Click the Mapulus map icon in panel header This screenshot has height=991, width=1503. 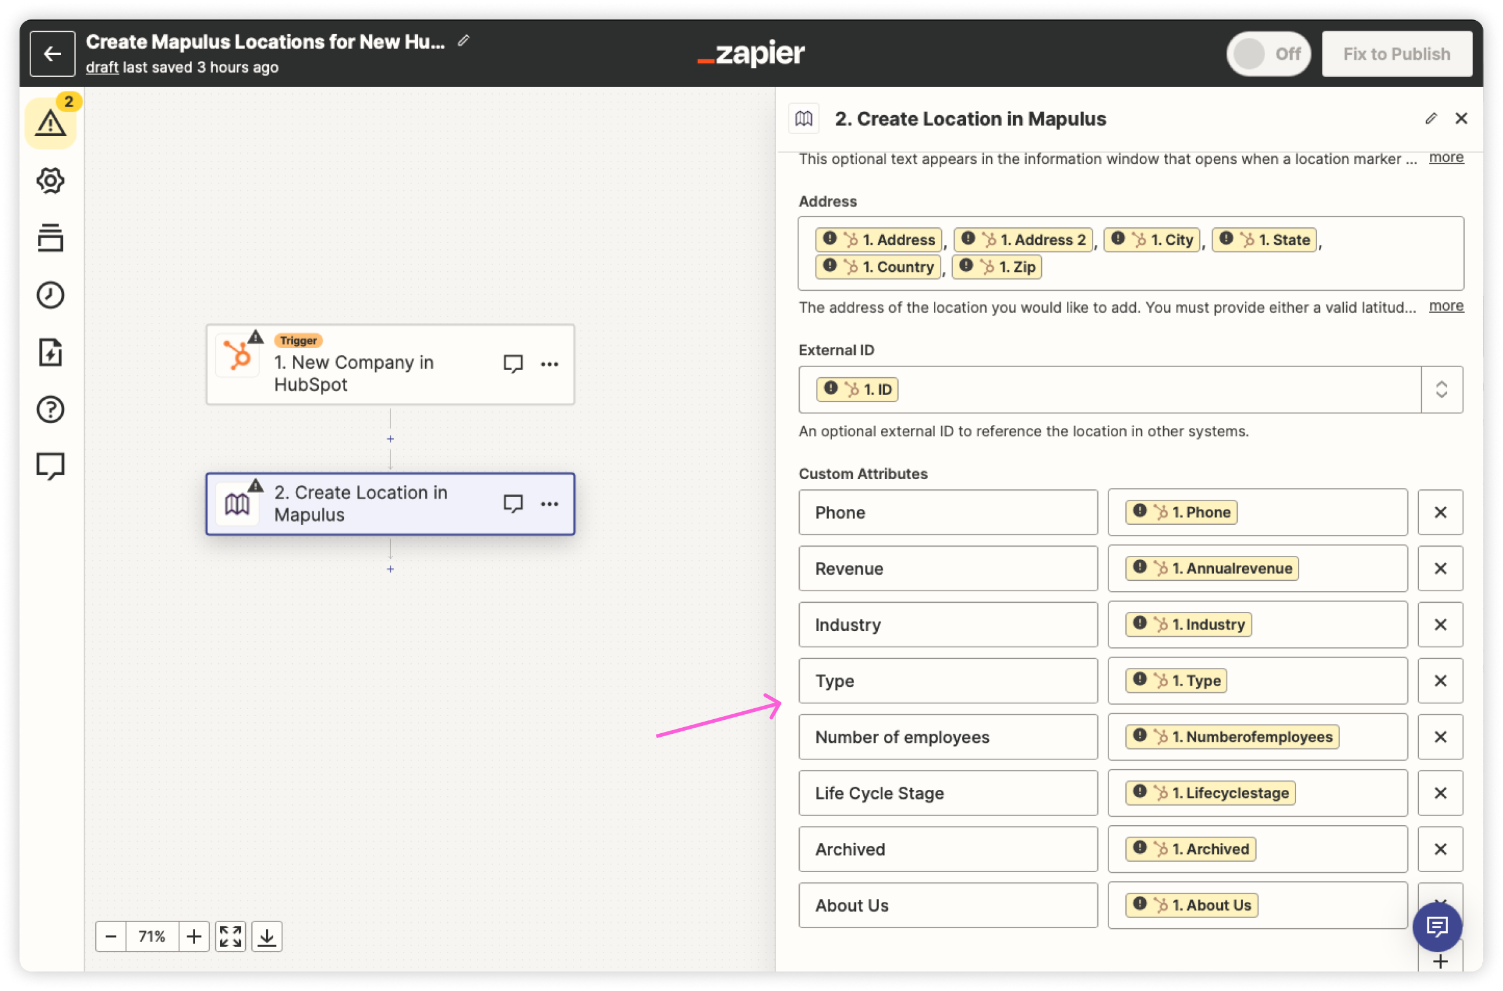pos(804,119)
